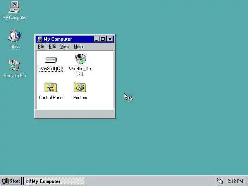Click the Inbox label text
This screenshot has width=248, height=186.
pos(14,46)
